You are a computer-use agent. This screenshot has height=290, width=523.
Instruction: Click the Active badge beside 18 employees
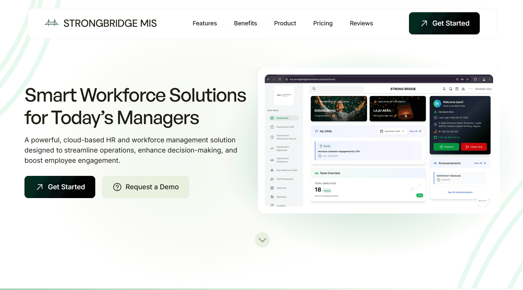tap(327, 191)
